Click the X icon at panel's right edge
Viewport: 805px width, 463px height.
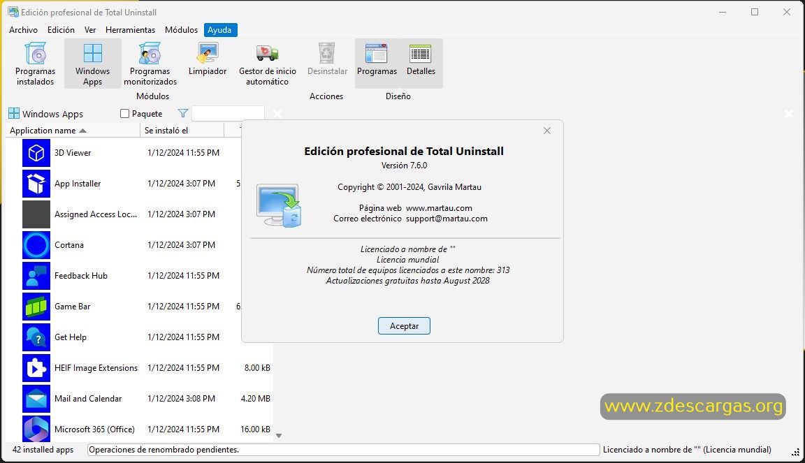(789, 113)
